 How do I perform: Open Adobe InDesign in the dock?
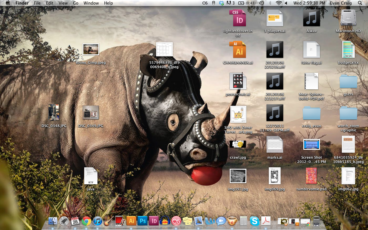(154, 221)
